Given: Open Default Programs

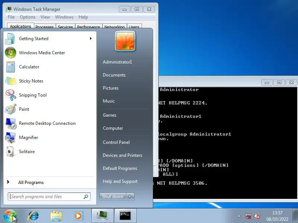Looking at the screenshot, I should (x=120, y=168).
